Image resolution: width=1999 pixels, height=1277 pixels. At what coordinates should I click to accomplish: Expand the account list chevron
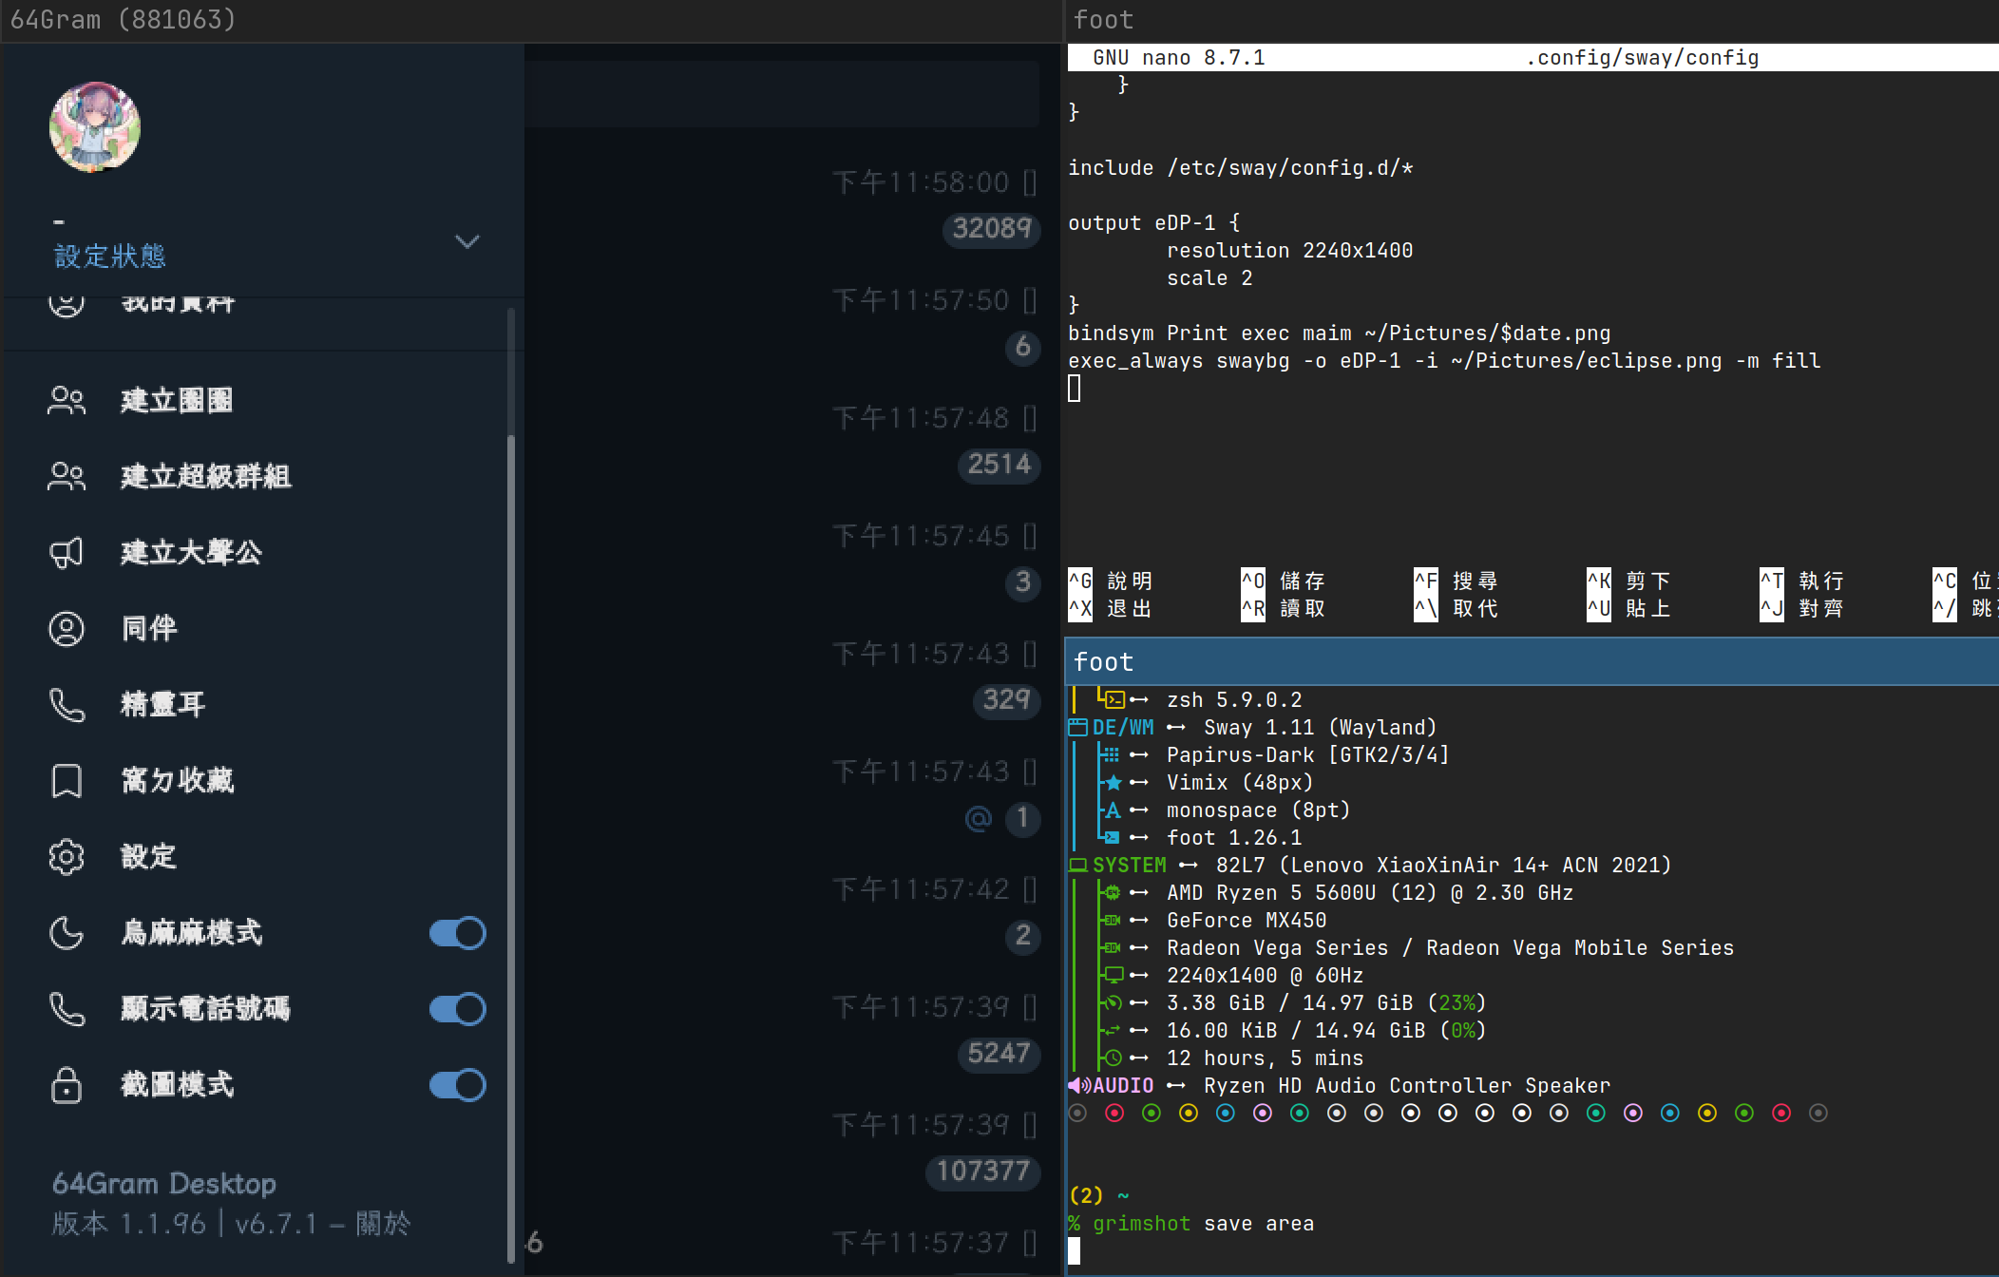[x=466, y=241]
